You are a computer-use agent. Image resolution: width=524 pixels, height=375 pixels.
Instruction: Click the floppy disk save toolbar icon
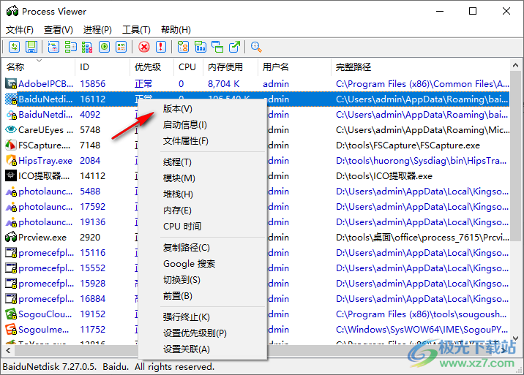pyautogui.click(x=31, y=47)
